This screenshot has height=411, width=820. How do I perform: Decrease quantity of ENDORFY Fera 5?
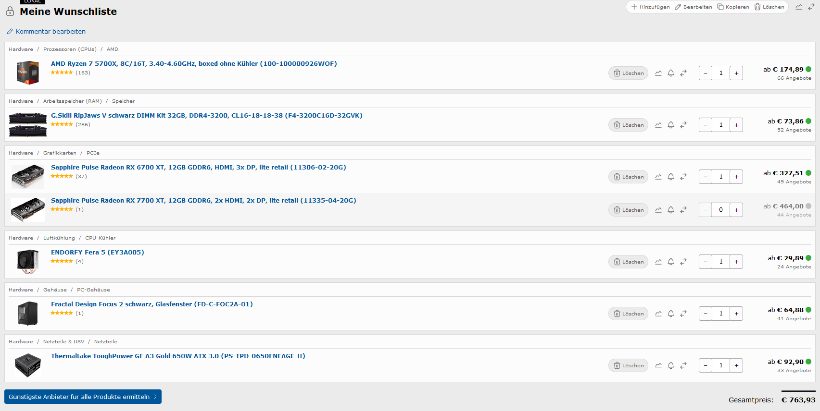(706, 262)
